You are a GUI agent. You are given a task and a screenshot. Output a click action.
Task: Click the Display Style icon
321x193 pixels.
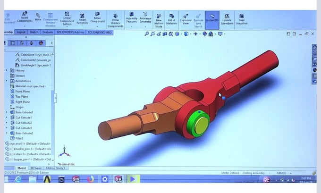pyautogui.click(x=186, y=34)
